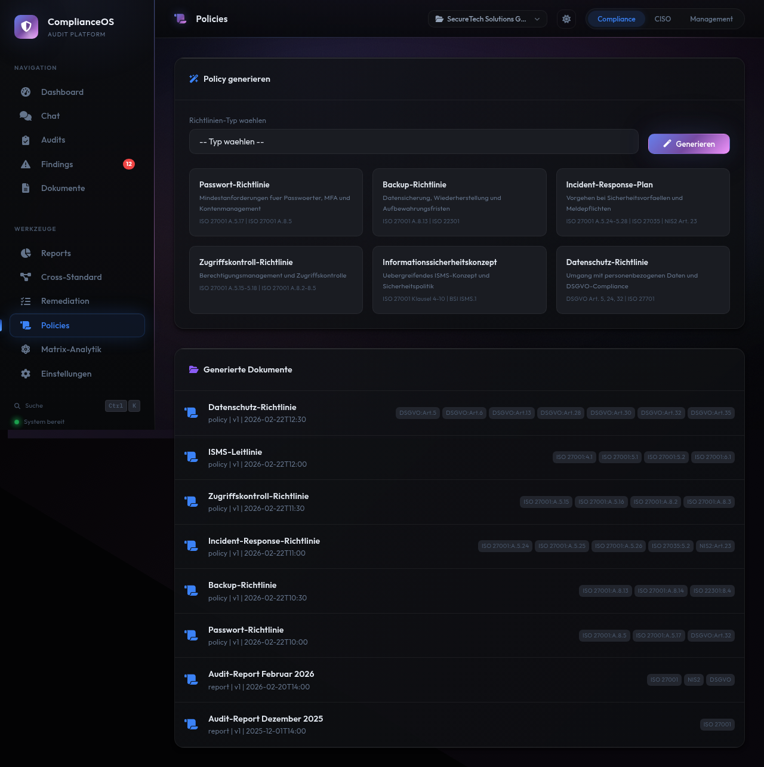Select the Compliance view mode
Screen dimensions: 764x767
point(616,19)
